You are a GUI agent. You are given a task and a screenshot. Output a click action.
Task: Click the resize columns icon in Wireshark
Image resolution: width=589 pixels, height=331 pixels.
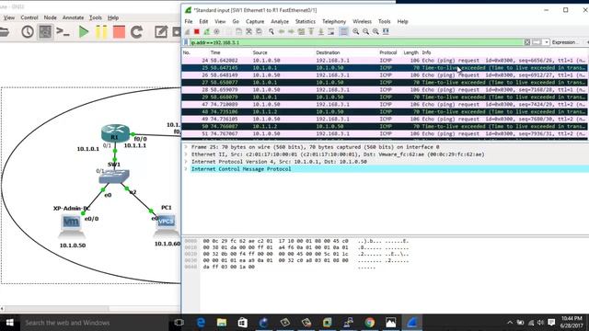tap(386, 32)
